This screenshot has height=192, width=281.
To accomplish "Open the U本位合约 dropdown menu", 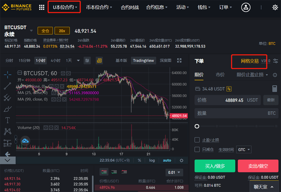I will pyautogui.click(x=65, y=7).
